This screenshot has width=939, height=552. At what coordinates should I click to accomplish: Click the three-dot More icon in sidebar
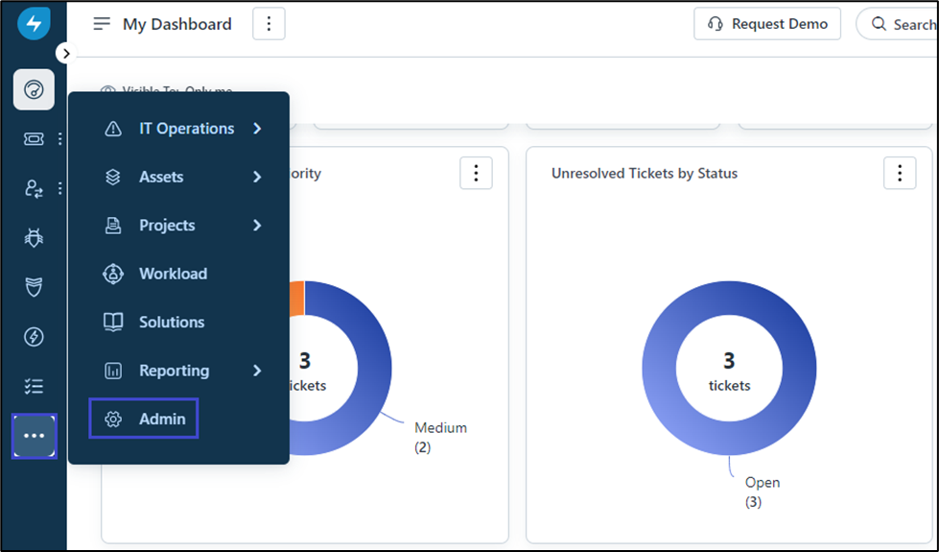pyautogui.click(x=34, y=436)
